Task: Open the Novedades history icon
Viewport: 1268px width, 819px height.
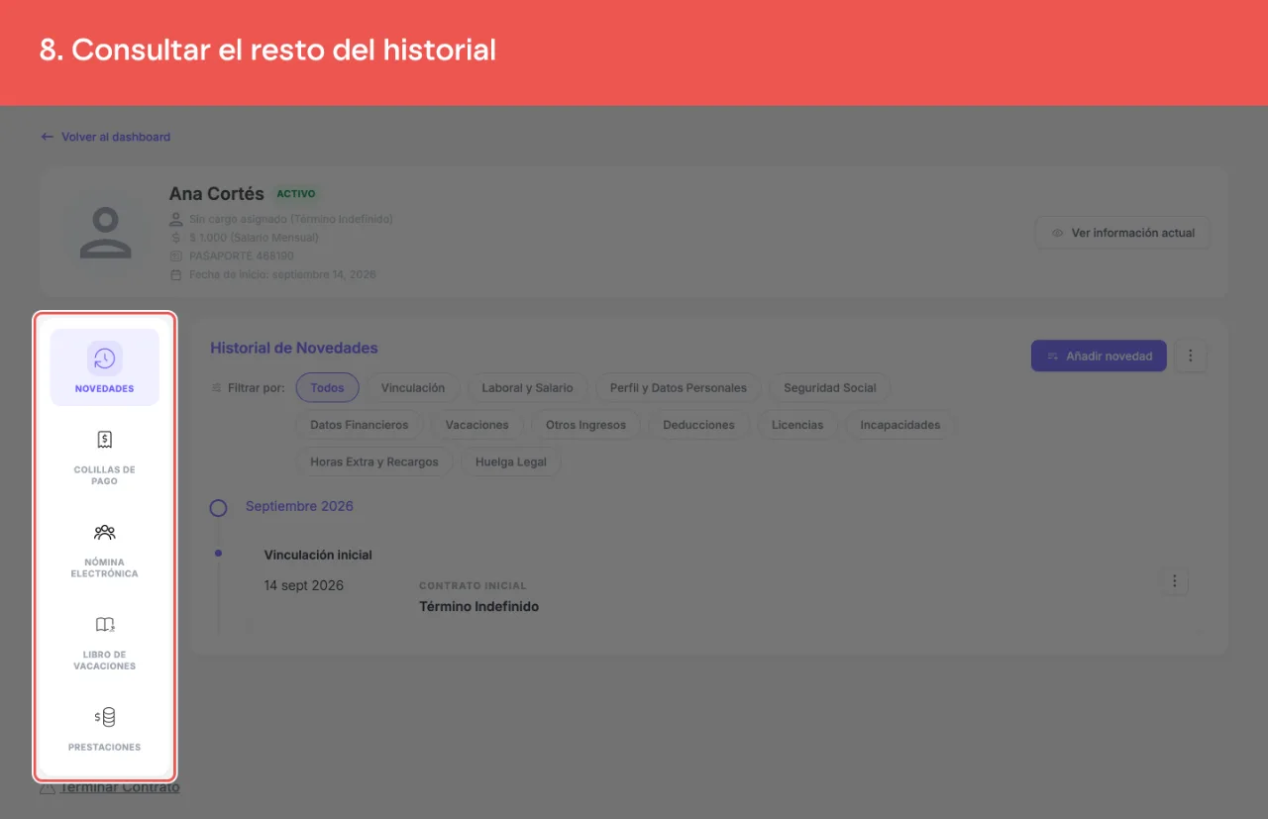Action: tap(105, 358)
